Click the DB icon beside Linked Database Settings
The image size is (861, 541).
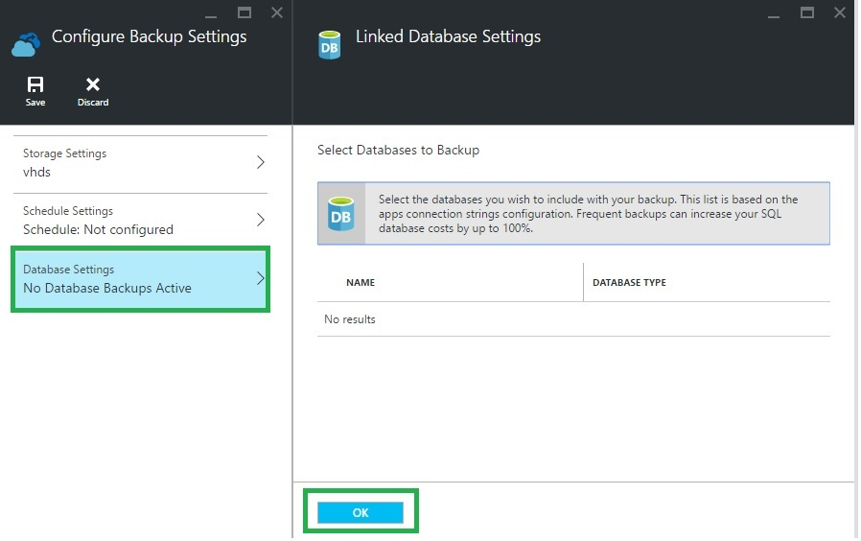[330, 44]
